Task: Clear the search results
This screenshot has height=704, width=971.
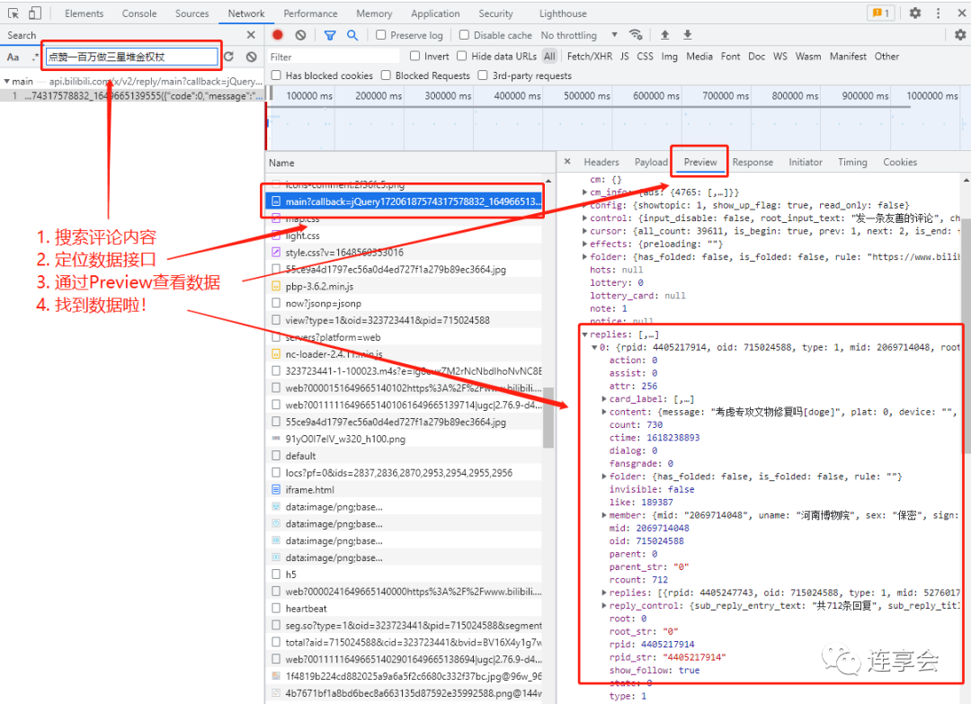Action: coord(251,57)
